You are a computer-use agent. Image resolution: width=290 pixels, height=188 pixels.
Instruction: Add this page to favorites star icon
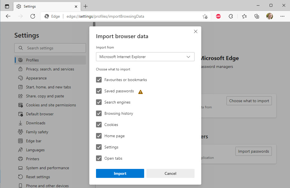205,16
